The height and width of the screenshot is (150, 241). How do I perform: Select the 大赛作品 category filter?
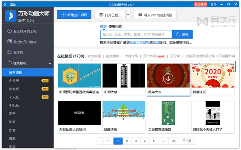click(x=131, y=56)
